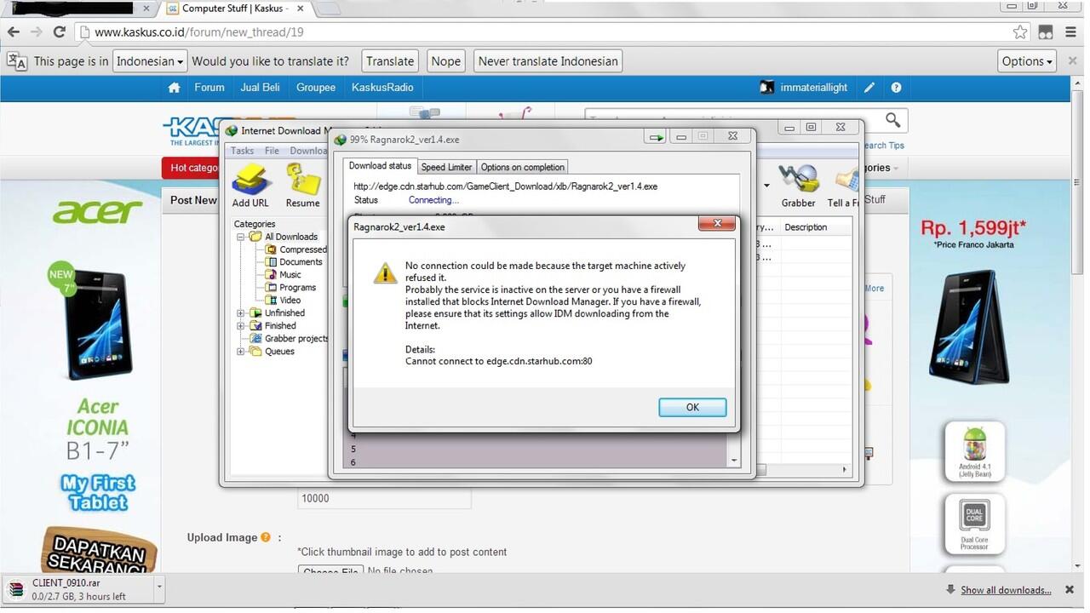Switch to the Download status tab
The width and height of the screenshot is (1090, 613).
pos(380,166)
